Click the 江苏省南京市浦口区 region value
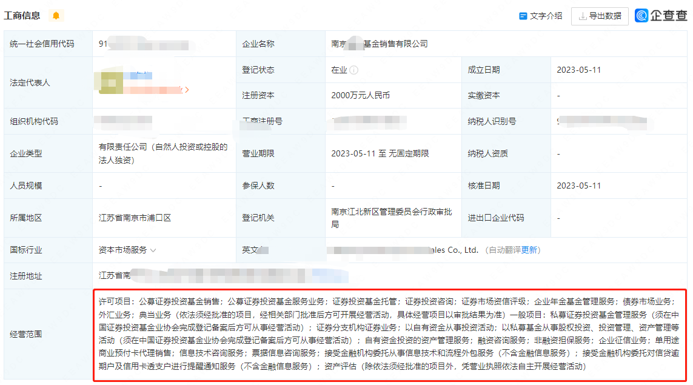Screen dimensions: 693x385 point(135,218)
